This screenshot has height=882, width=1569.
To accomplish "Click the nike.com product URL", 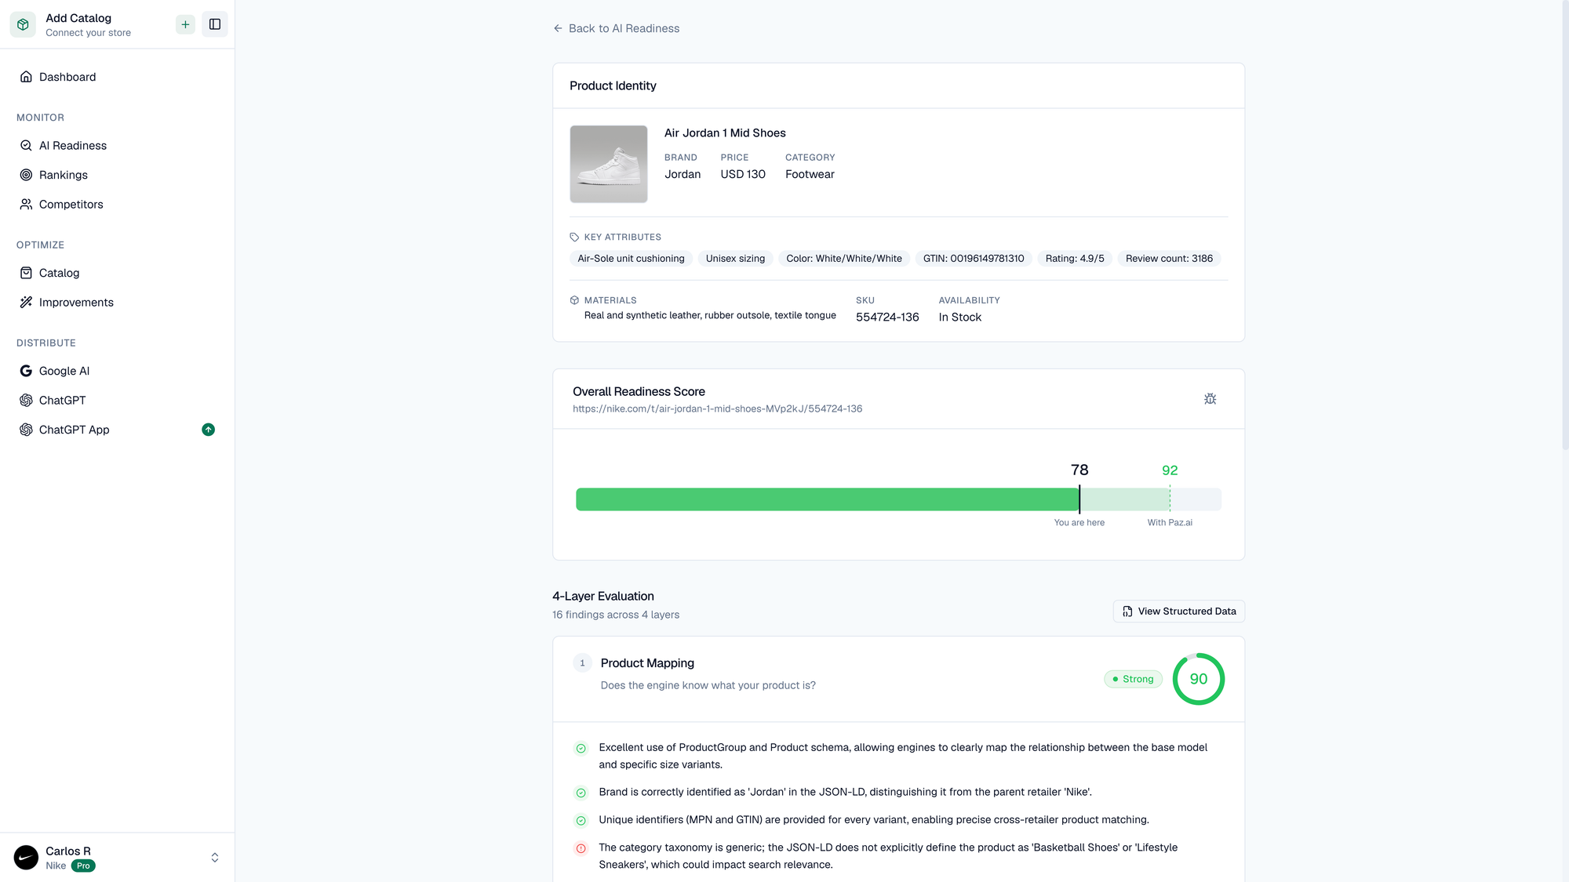I will tap(717, 409).
